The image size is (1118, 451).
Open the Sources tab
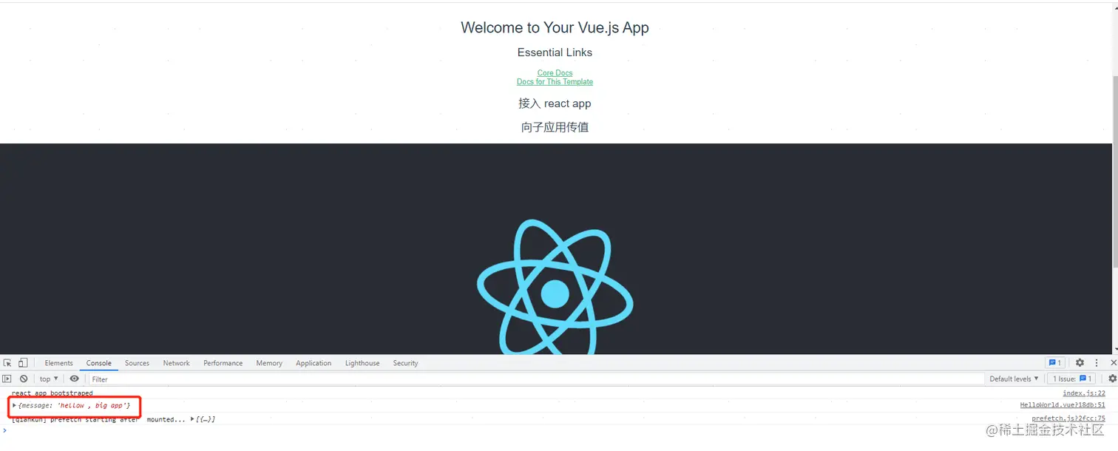coord(137,363)
